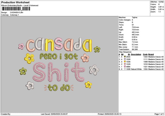Select the white 1908 thread swatch
The width and height of the screenshot is (165, 116).
click(x=125, y=69)
